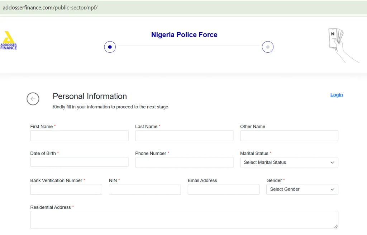Click the Personal Information heading
The height and width of the screenshot is (235, 367).
click(x=90, y=96)
